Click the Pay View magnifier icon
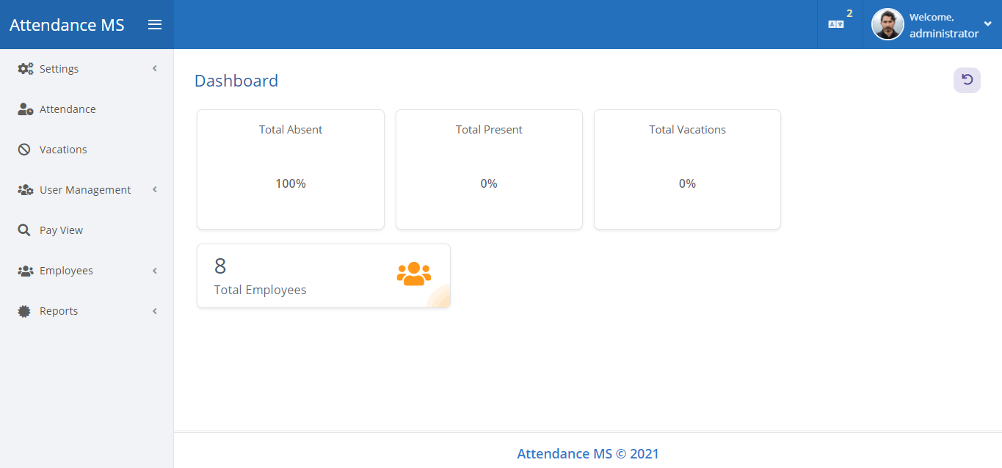Viewport: 1002px width, 468px height. (25, 230)
